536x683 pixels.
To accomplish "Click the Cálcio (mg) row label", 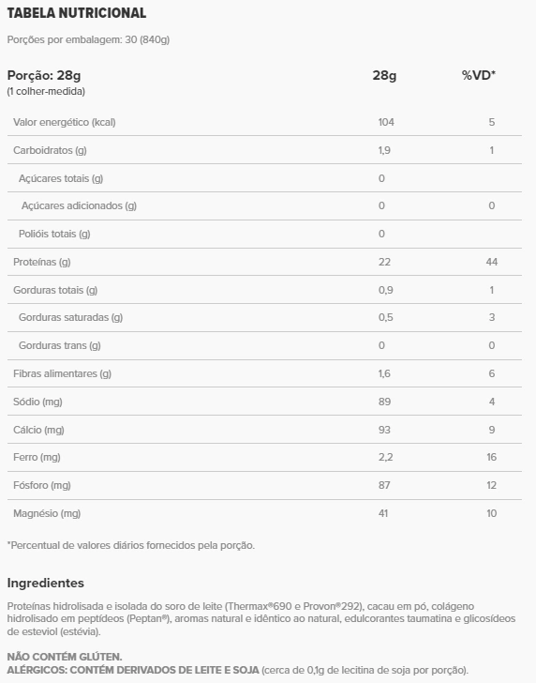I will pyautogui.click(x=38, y=430).
